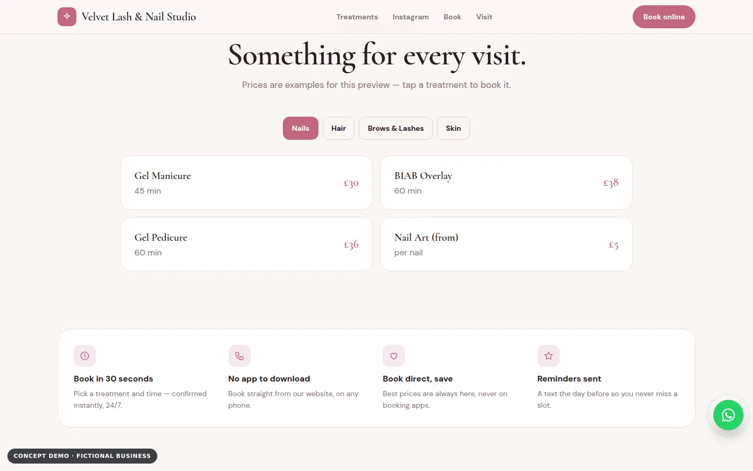The width and height of the screenshot is (753, 471).
Task: Click the 'No app to download' heading
Action: pos(269,379)
